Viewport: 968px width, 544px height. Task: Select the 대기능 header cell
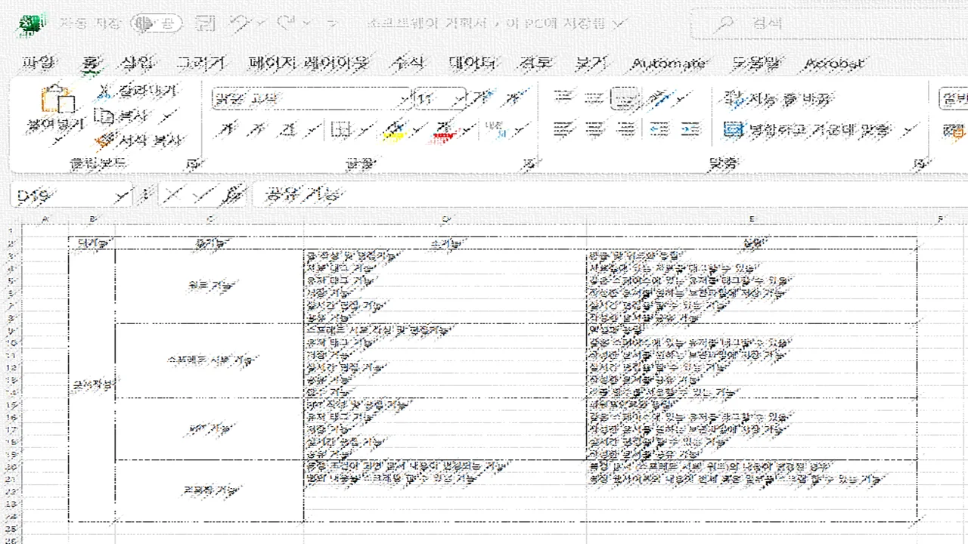(x=92, y=243)
